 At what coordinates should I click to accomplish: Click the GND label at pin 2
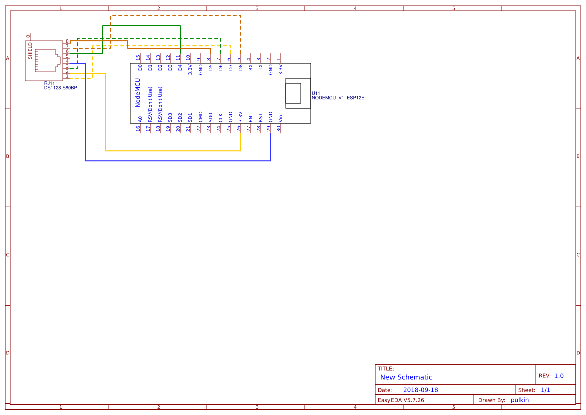[x=271, y=70]
